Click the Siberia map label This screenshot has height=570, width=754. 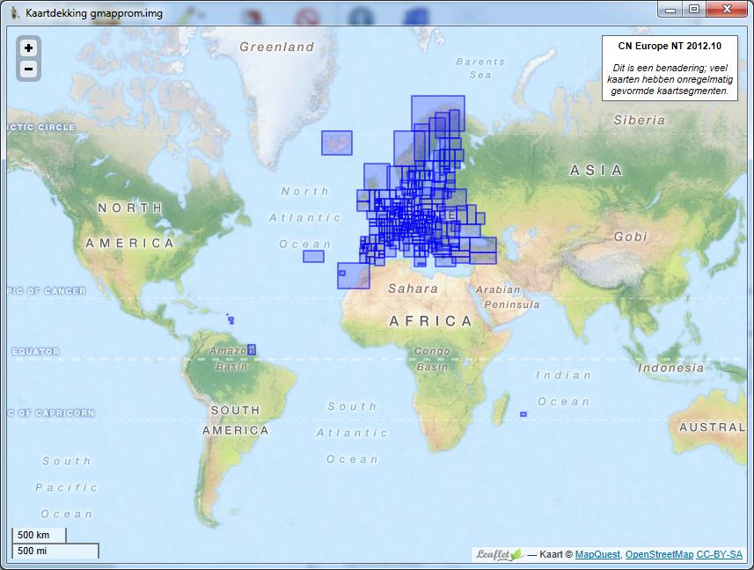(639, 120)
